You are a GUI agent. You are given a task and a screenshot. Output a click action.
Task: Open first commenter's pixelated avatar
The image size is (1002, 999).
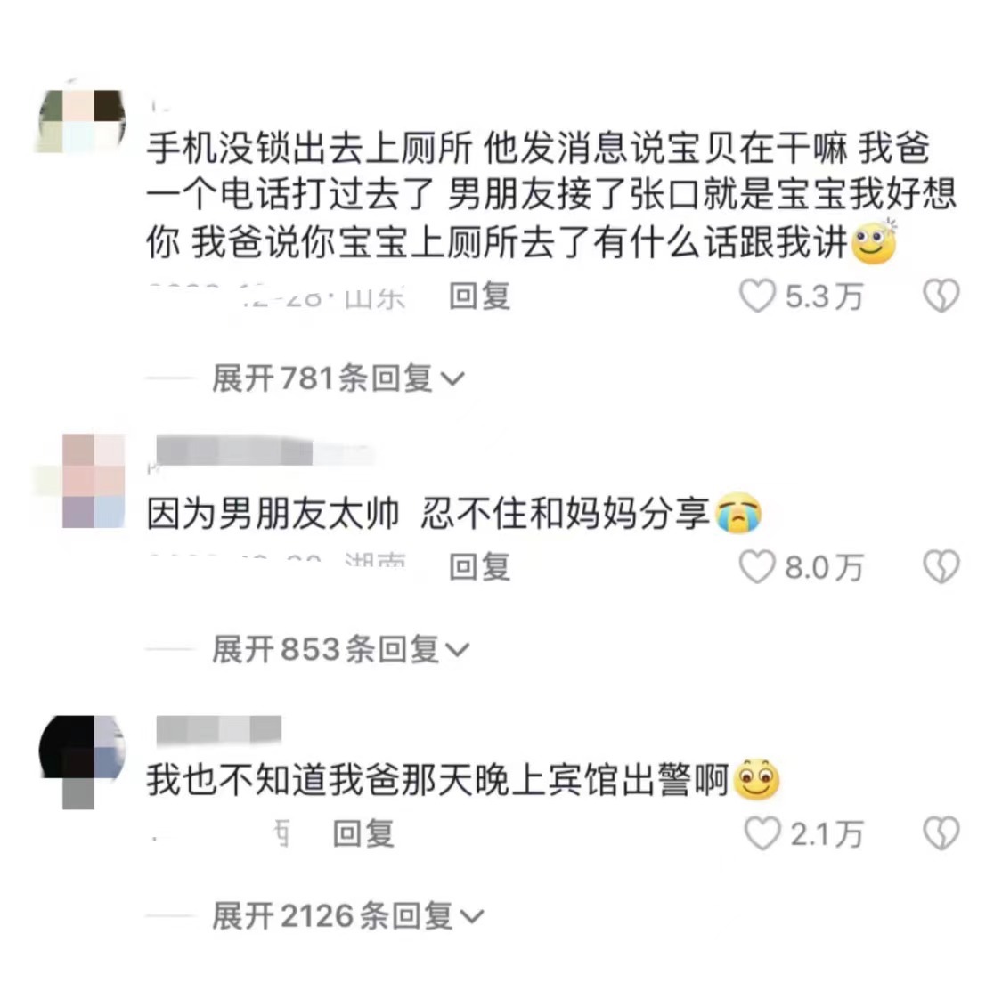tap(80, 121)
